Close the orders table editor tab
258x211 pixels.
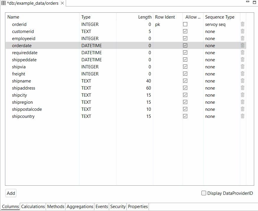point(62,3)
